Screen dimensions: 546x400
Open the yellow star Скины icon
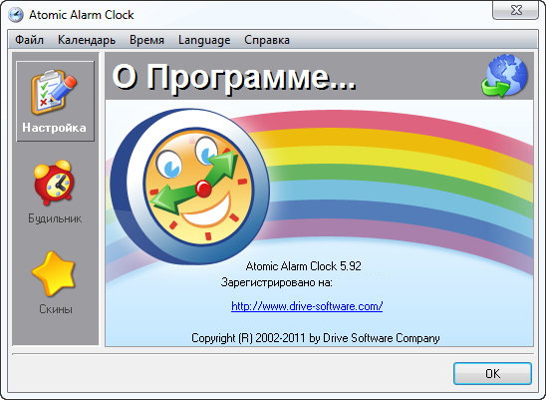click(54, 273)
